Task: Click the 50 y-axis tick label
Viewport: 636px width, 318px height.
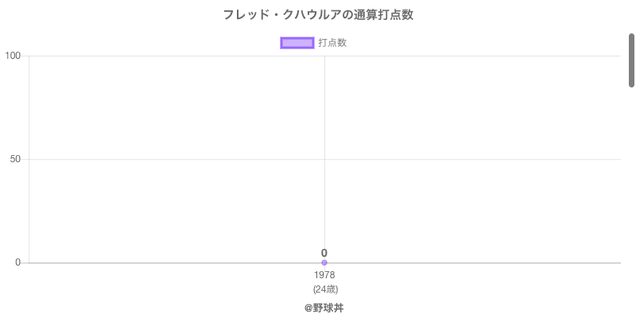Action: coord(15,159)
